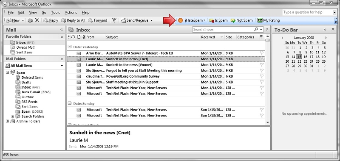340x161 pixels.
Task: Open the Help menu
Action: (x=85, y=13)
